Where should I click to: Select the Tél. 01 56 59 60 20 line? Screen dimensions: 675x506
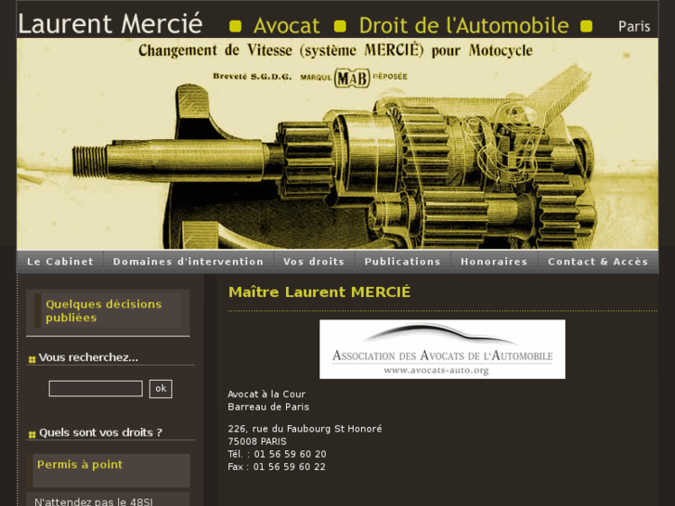(277, 454)
